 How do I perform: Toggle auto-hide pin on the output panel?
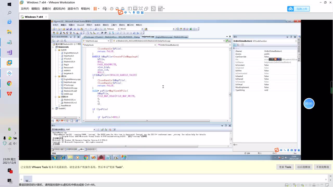pos(226,126)
